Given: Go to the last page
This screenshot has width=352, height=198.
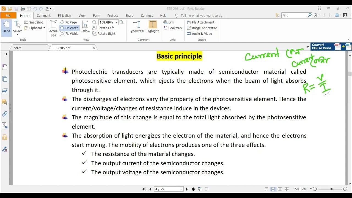Looking at the screenshot, I should click(193, 189).
